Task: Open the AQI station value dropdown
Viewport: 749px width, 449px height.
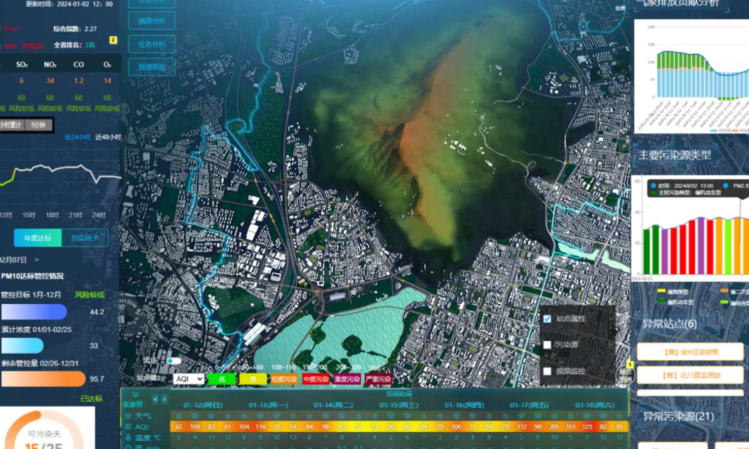Action: (x=189, y=379)
